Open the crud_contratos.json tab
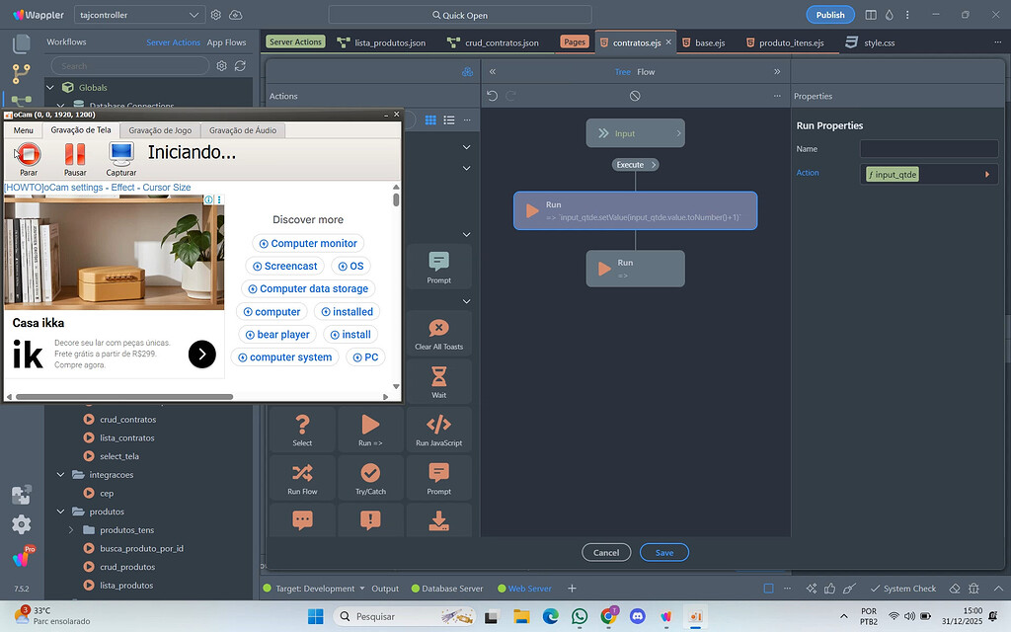Image resolution: width=1011 pixels, height=632 pixels. point(494,42)
